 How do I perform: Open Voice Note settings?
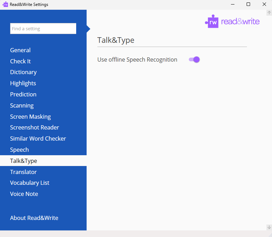point(24,194)
